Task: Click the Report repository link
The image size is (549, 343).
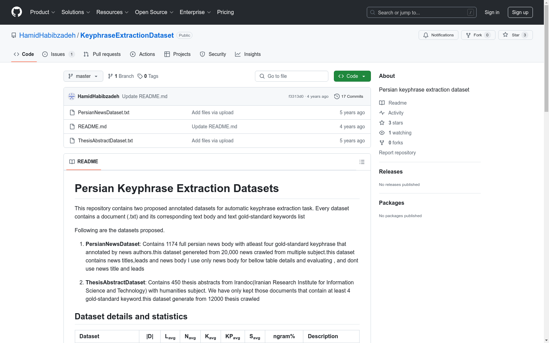Action: pos(397,153)
